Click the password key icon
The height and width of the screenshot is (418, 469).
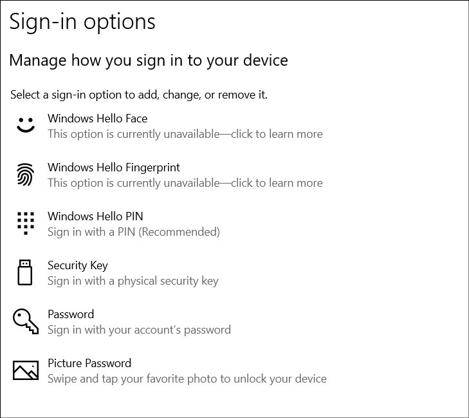(26, 321)
